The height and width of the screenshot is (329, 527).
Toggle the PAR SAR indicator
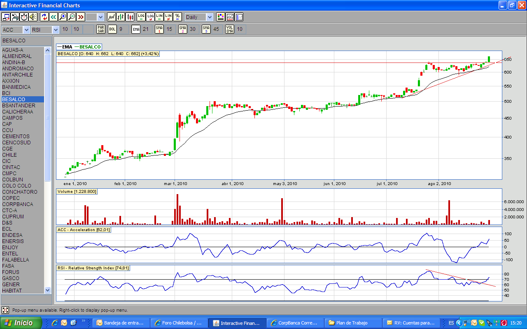101,29
